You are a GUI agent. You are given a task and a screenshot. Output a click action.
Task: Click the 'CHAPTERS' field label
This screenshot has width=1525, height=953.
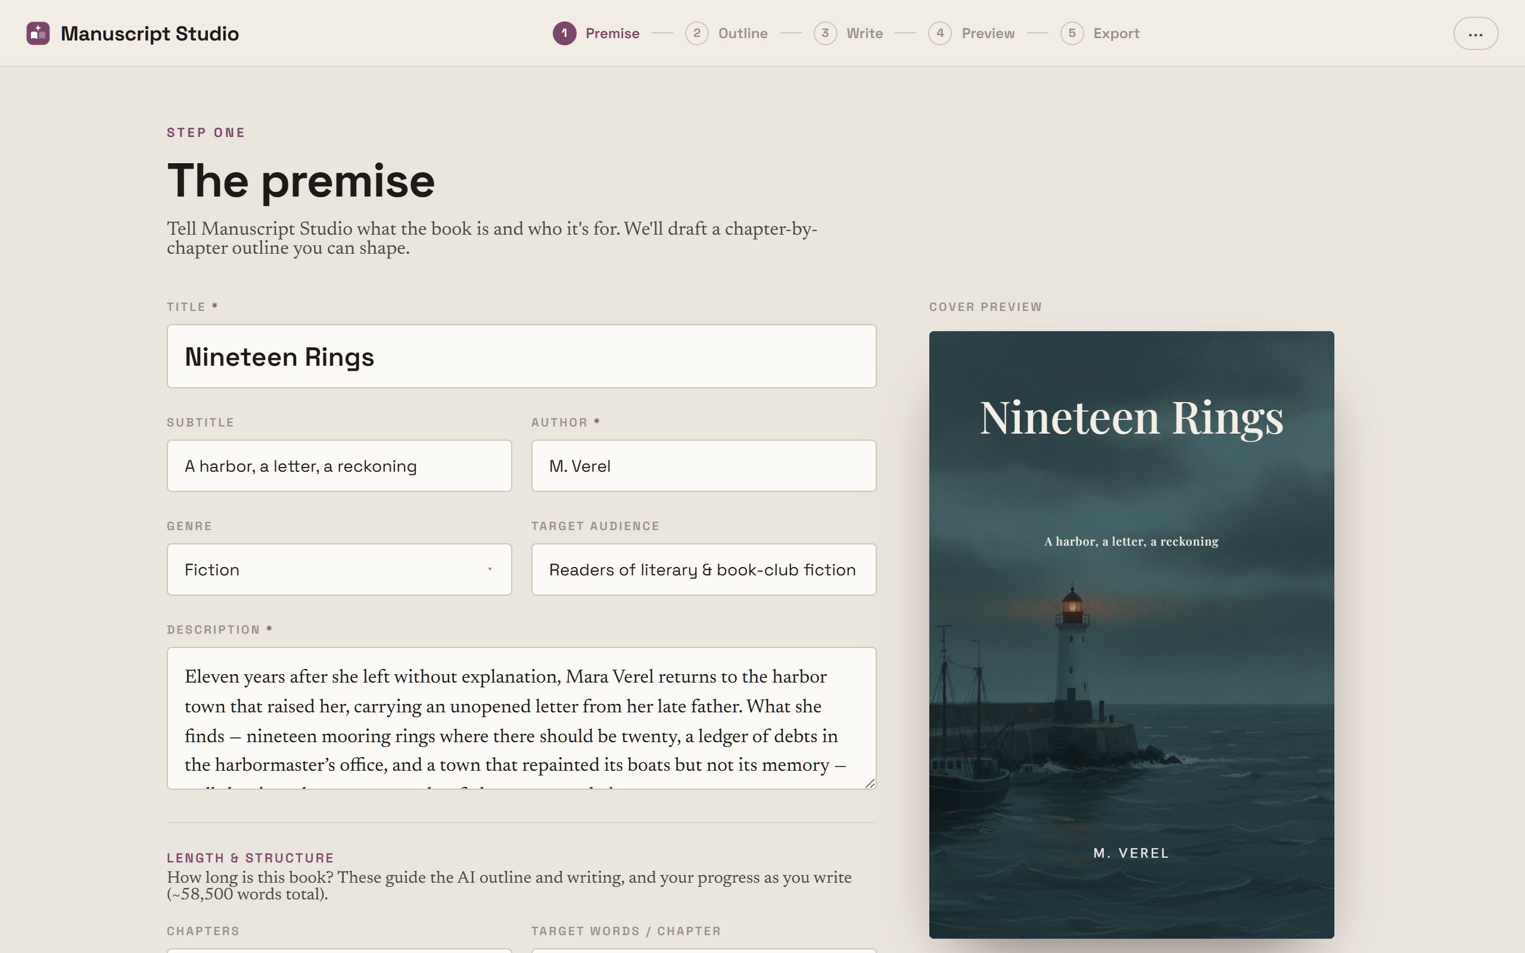coord(203,931)
